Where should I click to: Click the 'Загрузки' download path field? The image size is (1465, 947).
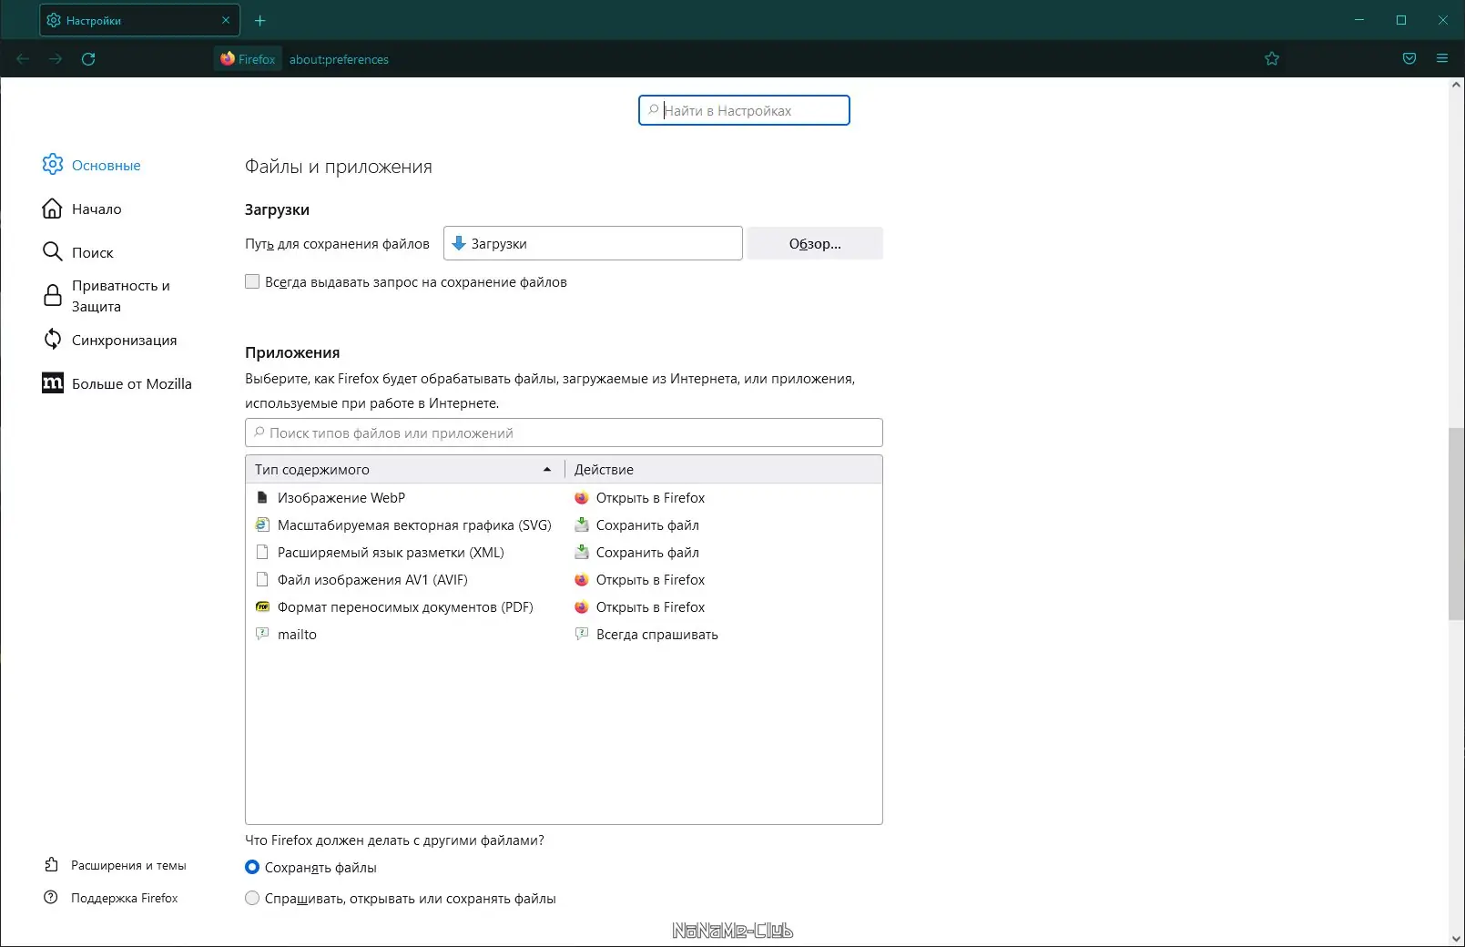point(593,243)
